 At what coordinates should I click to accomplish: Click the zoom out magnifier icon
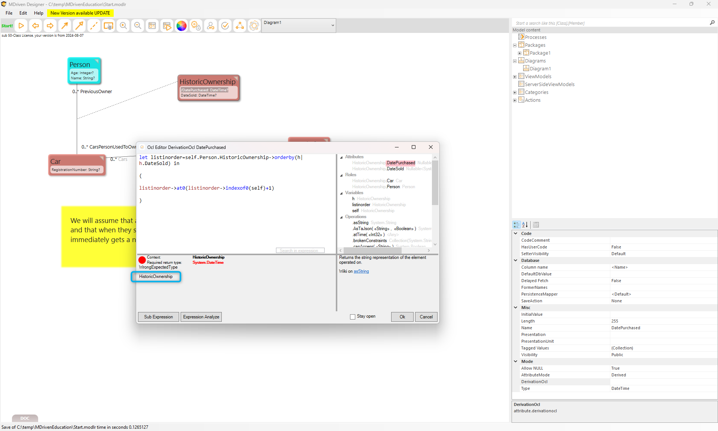point(138,26)
